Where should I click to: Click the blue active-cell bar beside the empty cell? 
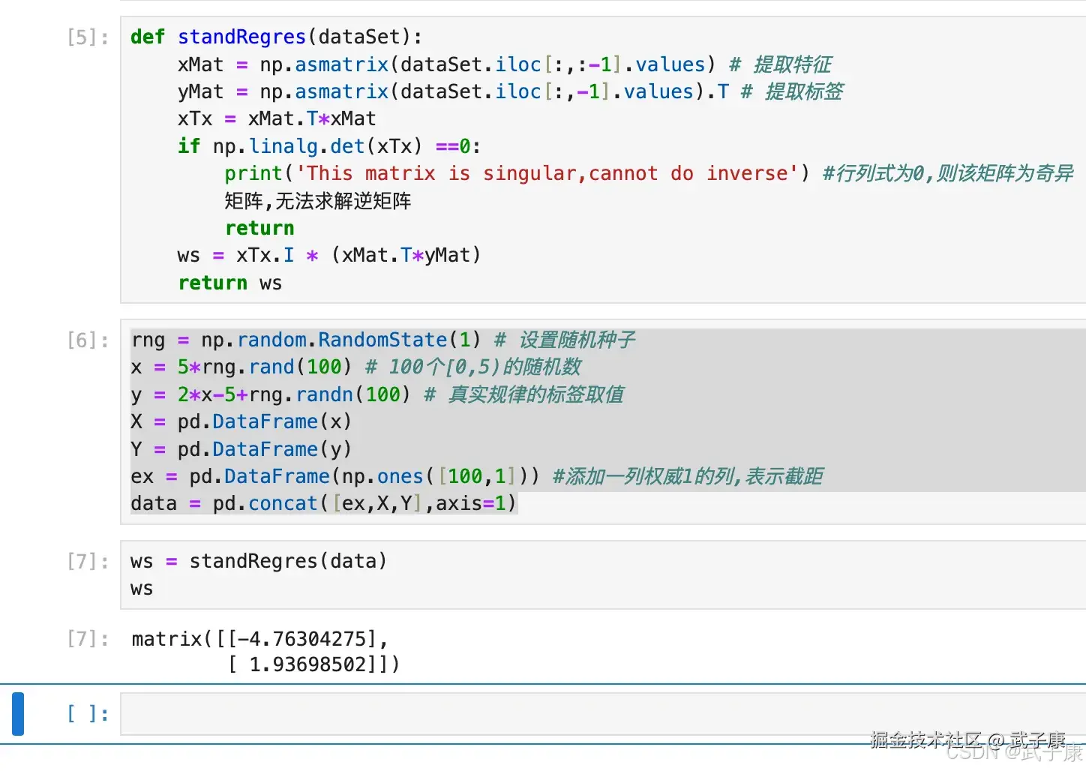pos(18,713)
